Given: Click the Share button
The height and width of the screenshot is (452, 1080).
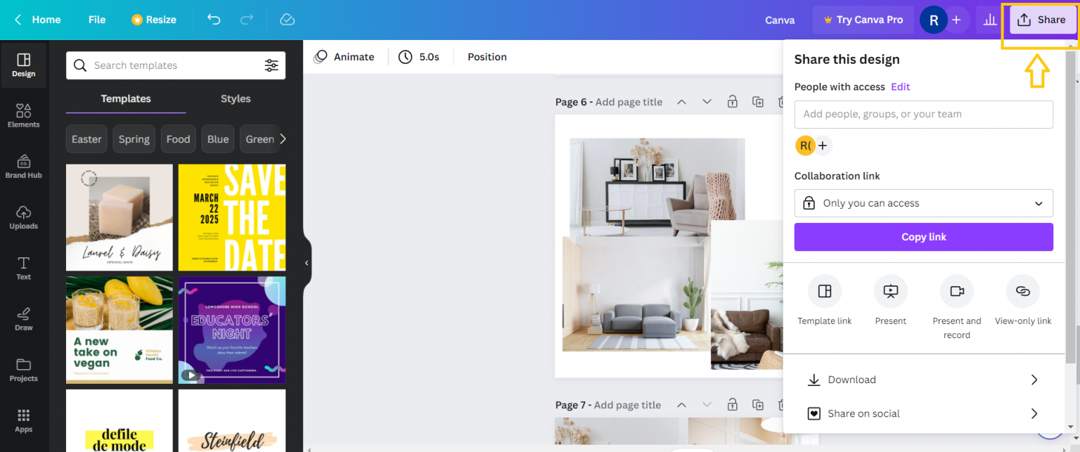Looking at the screenshot, I should click(1043, 20).
